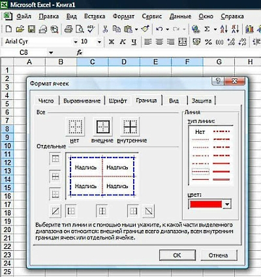Open the Chart Wizard icon
261x277 pixels.
click(x=249, y=29)
